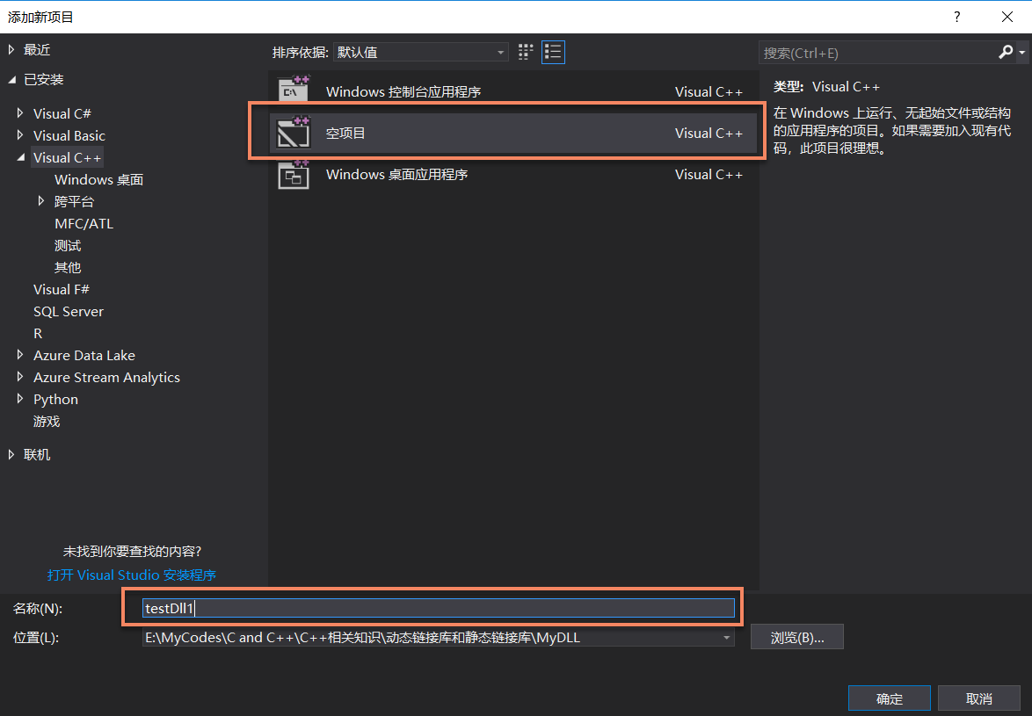Viewport: 1032px width, 716px height.
Task: Open the search options dropdown arrow
Action: 1021,52
